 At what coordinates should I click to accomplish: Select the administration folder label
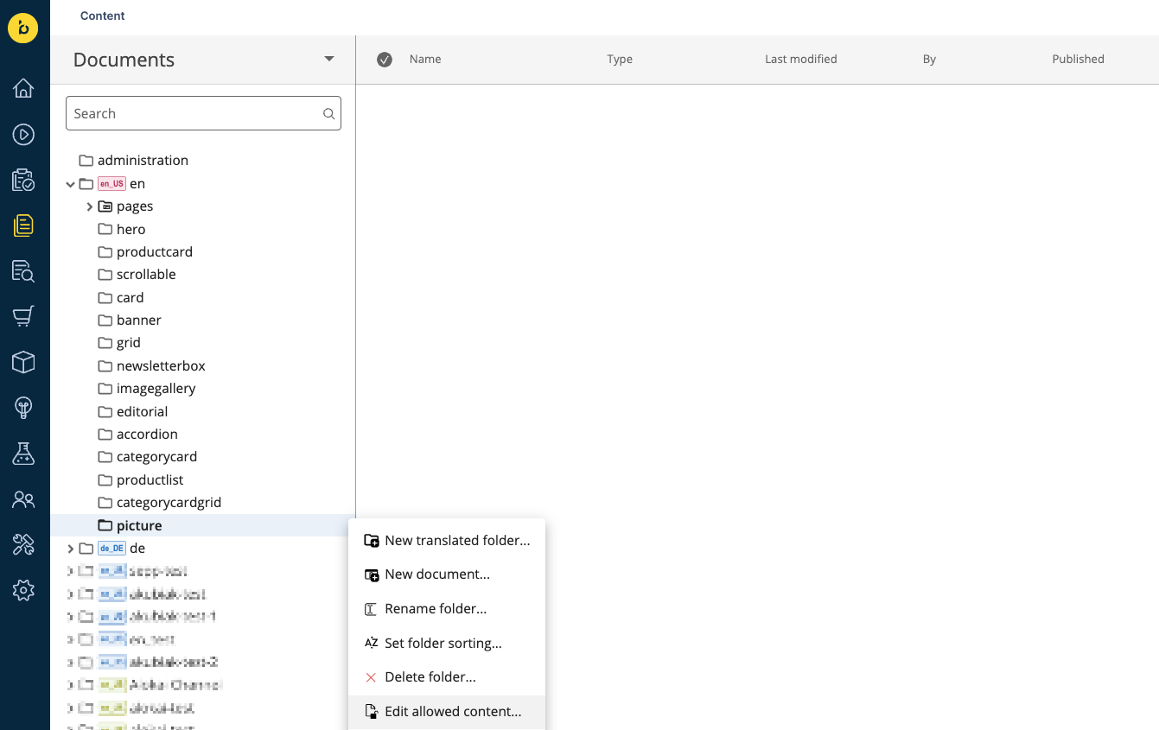point(143,161)
